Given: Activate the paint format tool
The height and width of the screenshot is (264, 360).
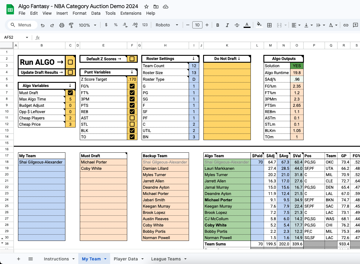Looking at the screenshot, I should pos(71,25).
